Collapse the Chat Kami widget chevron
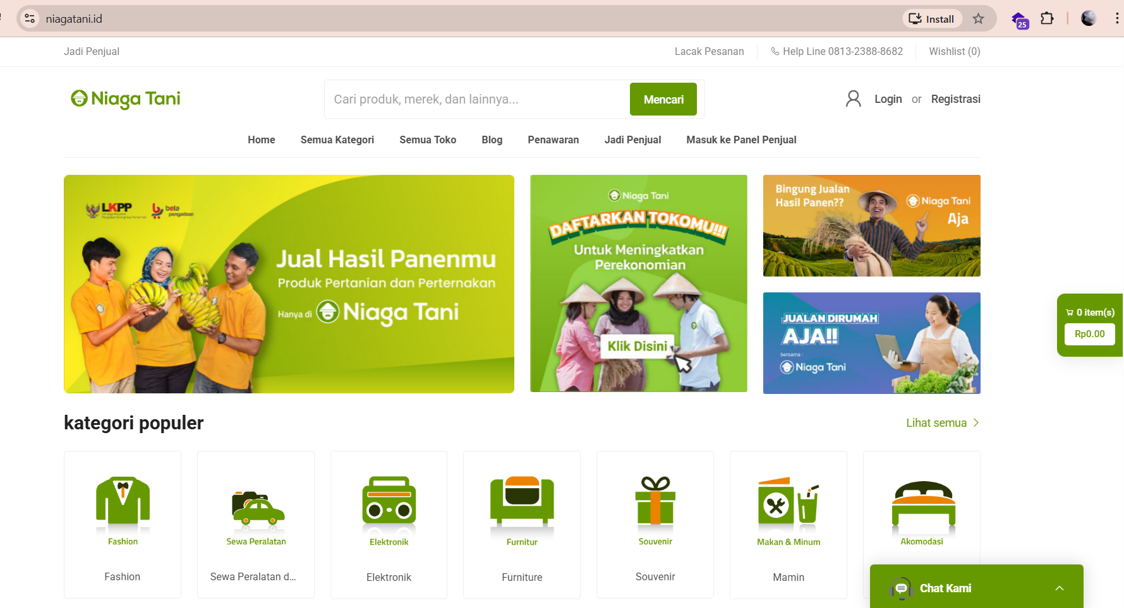1124x608 pixels. pos(1060,588)
